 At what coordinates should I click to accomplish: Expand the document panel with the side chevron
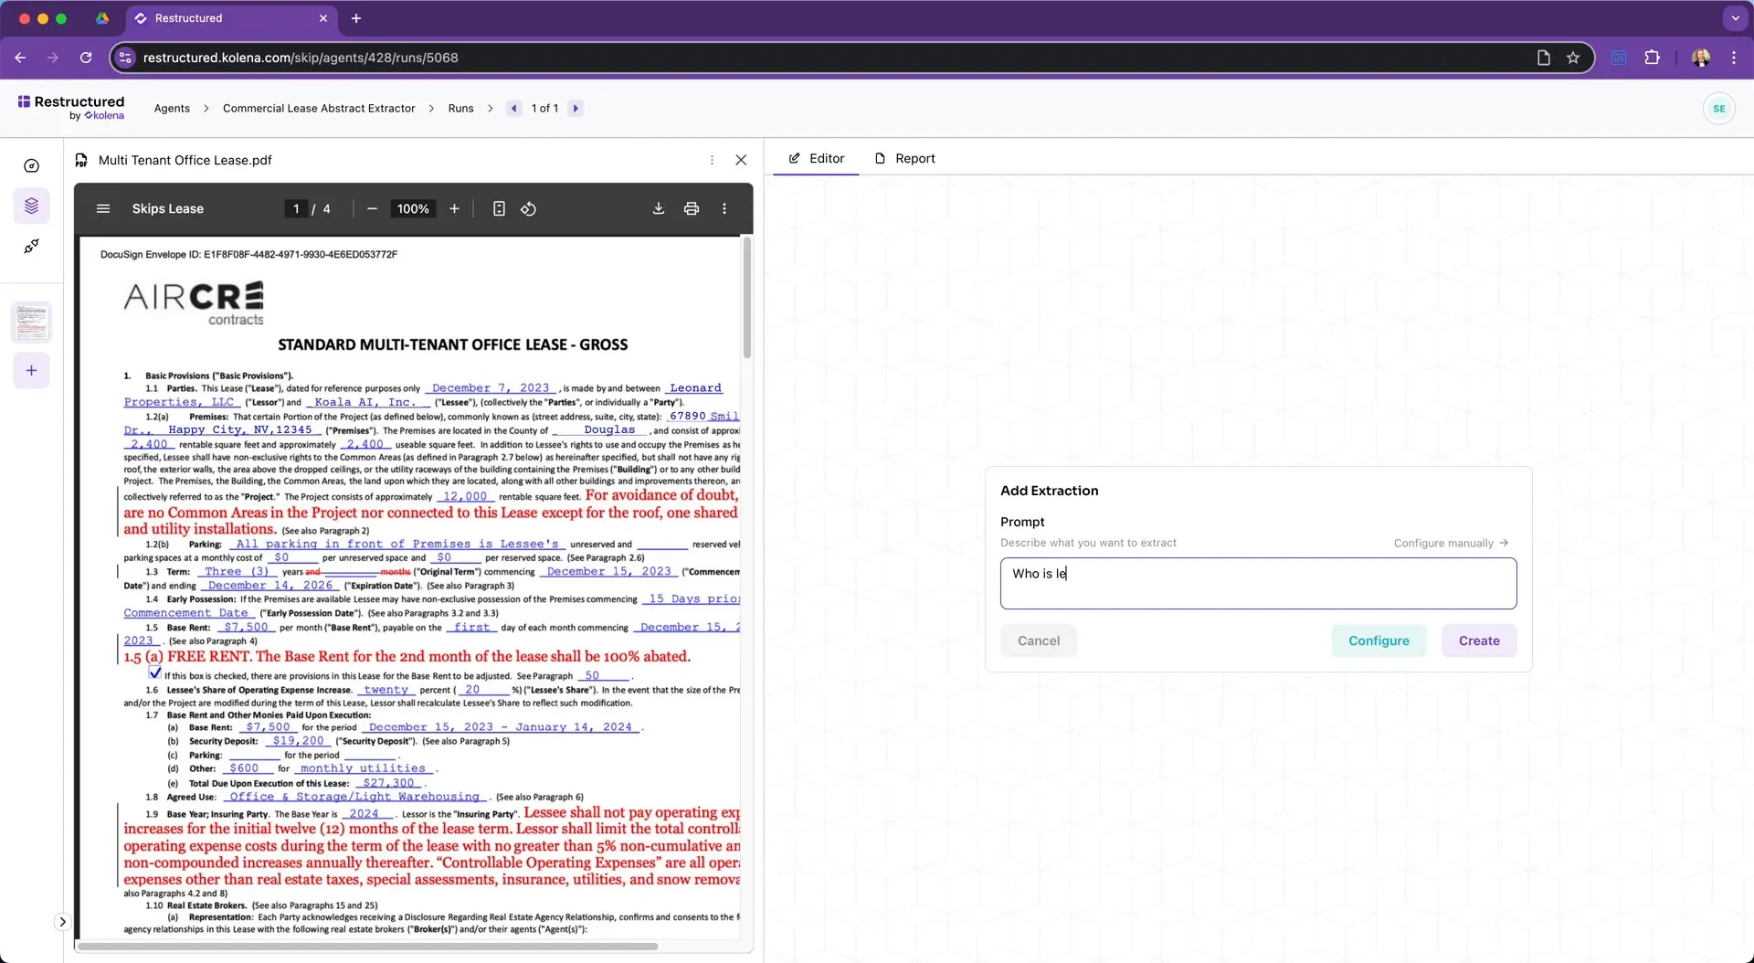61,921
